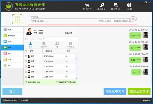
Task: Check the 隐藏未删除文件 checkbox
Action: pyautogui.click(x=26, y=82)
